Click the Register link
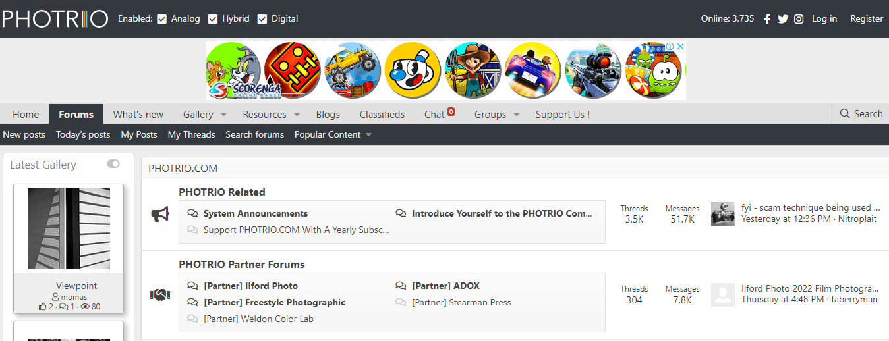This screenshot has width=889, height=341. [867, 18]
